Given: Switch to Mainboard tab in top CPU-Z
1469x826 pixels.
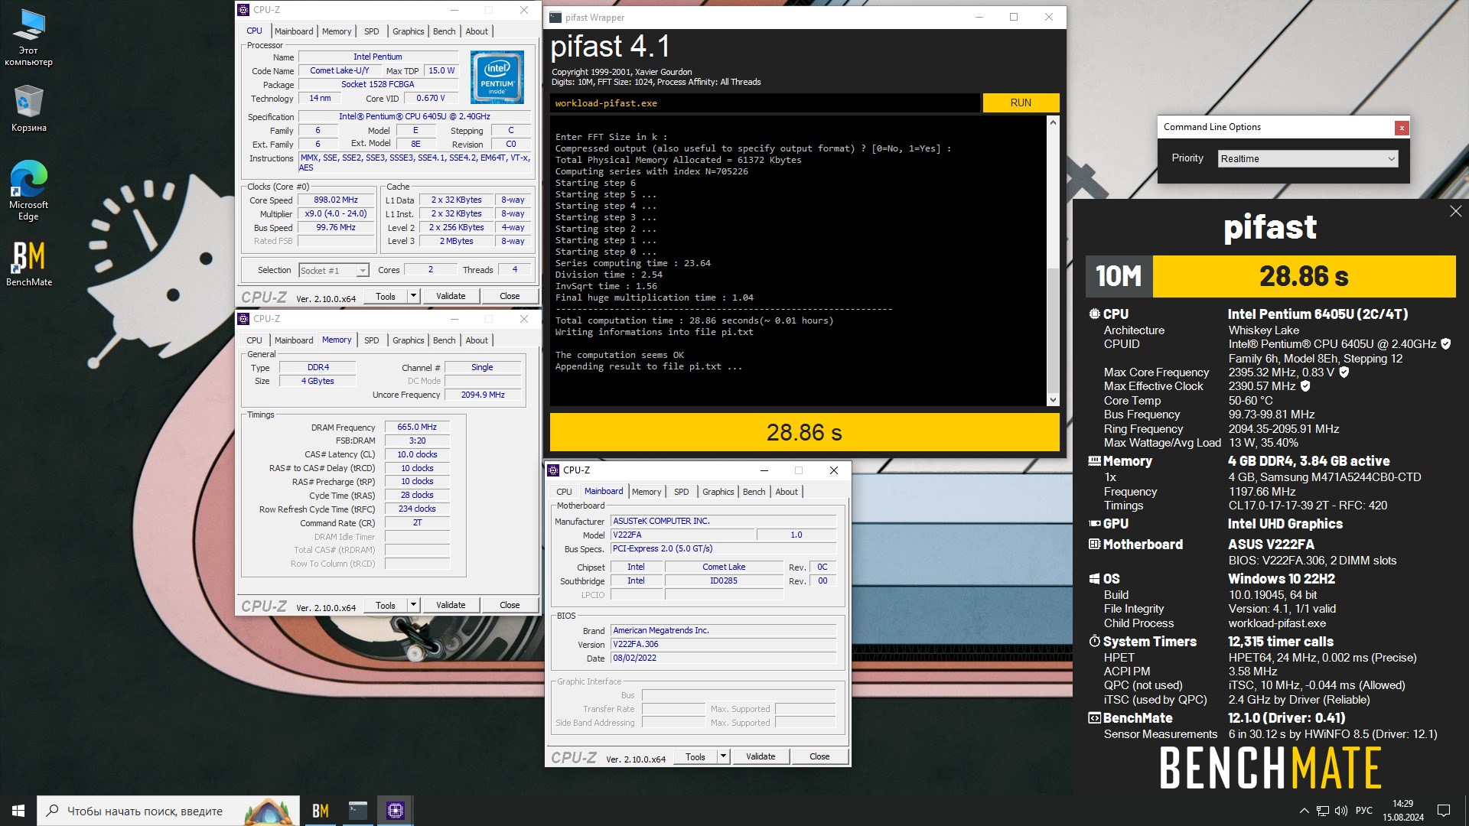Looking at the screenshot, I should coord(294,31).
